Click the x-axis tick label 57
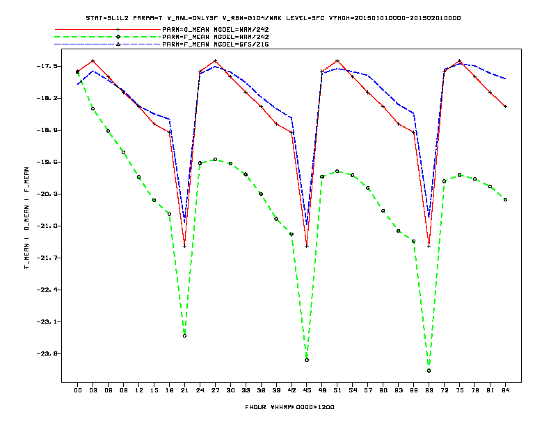Viewport: 551px width, 425px height. click(x=368, y=390)
